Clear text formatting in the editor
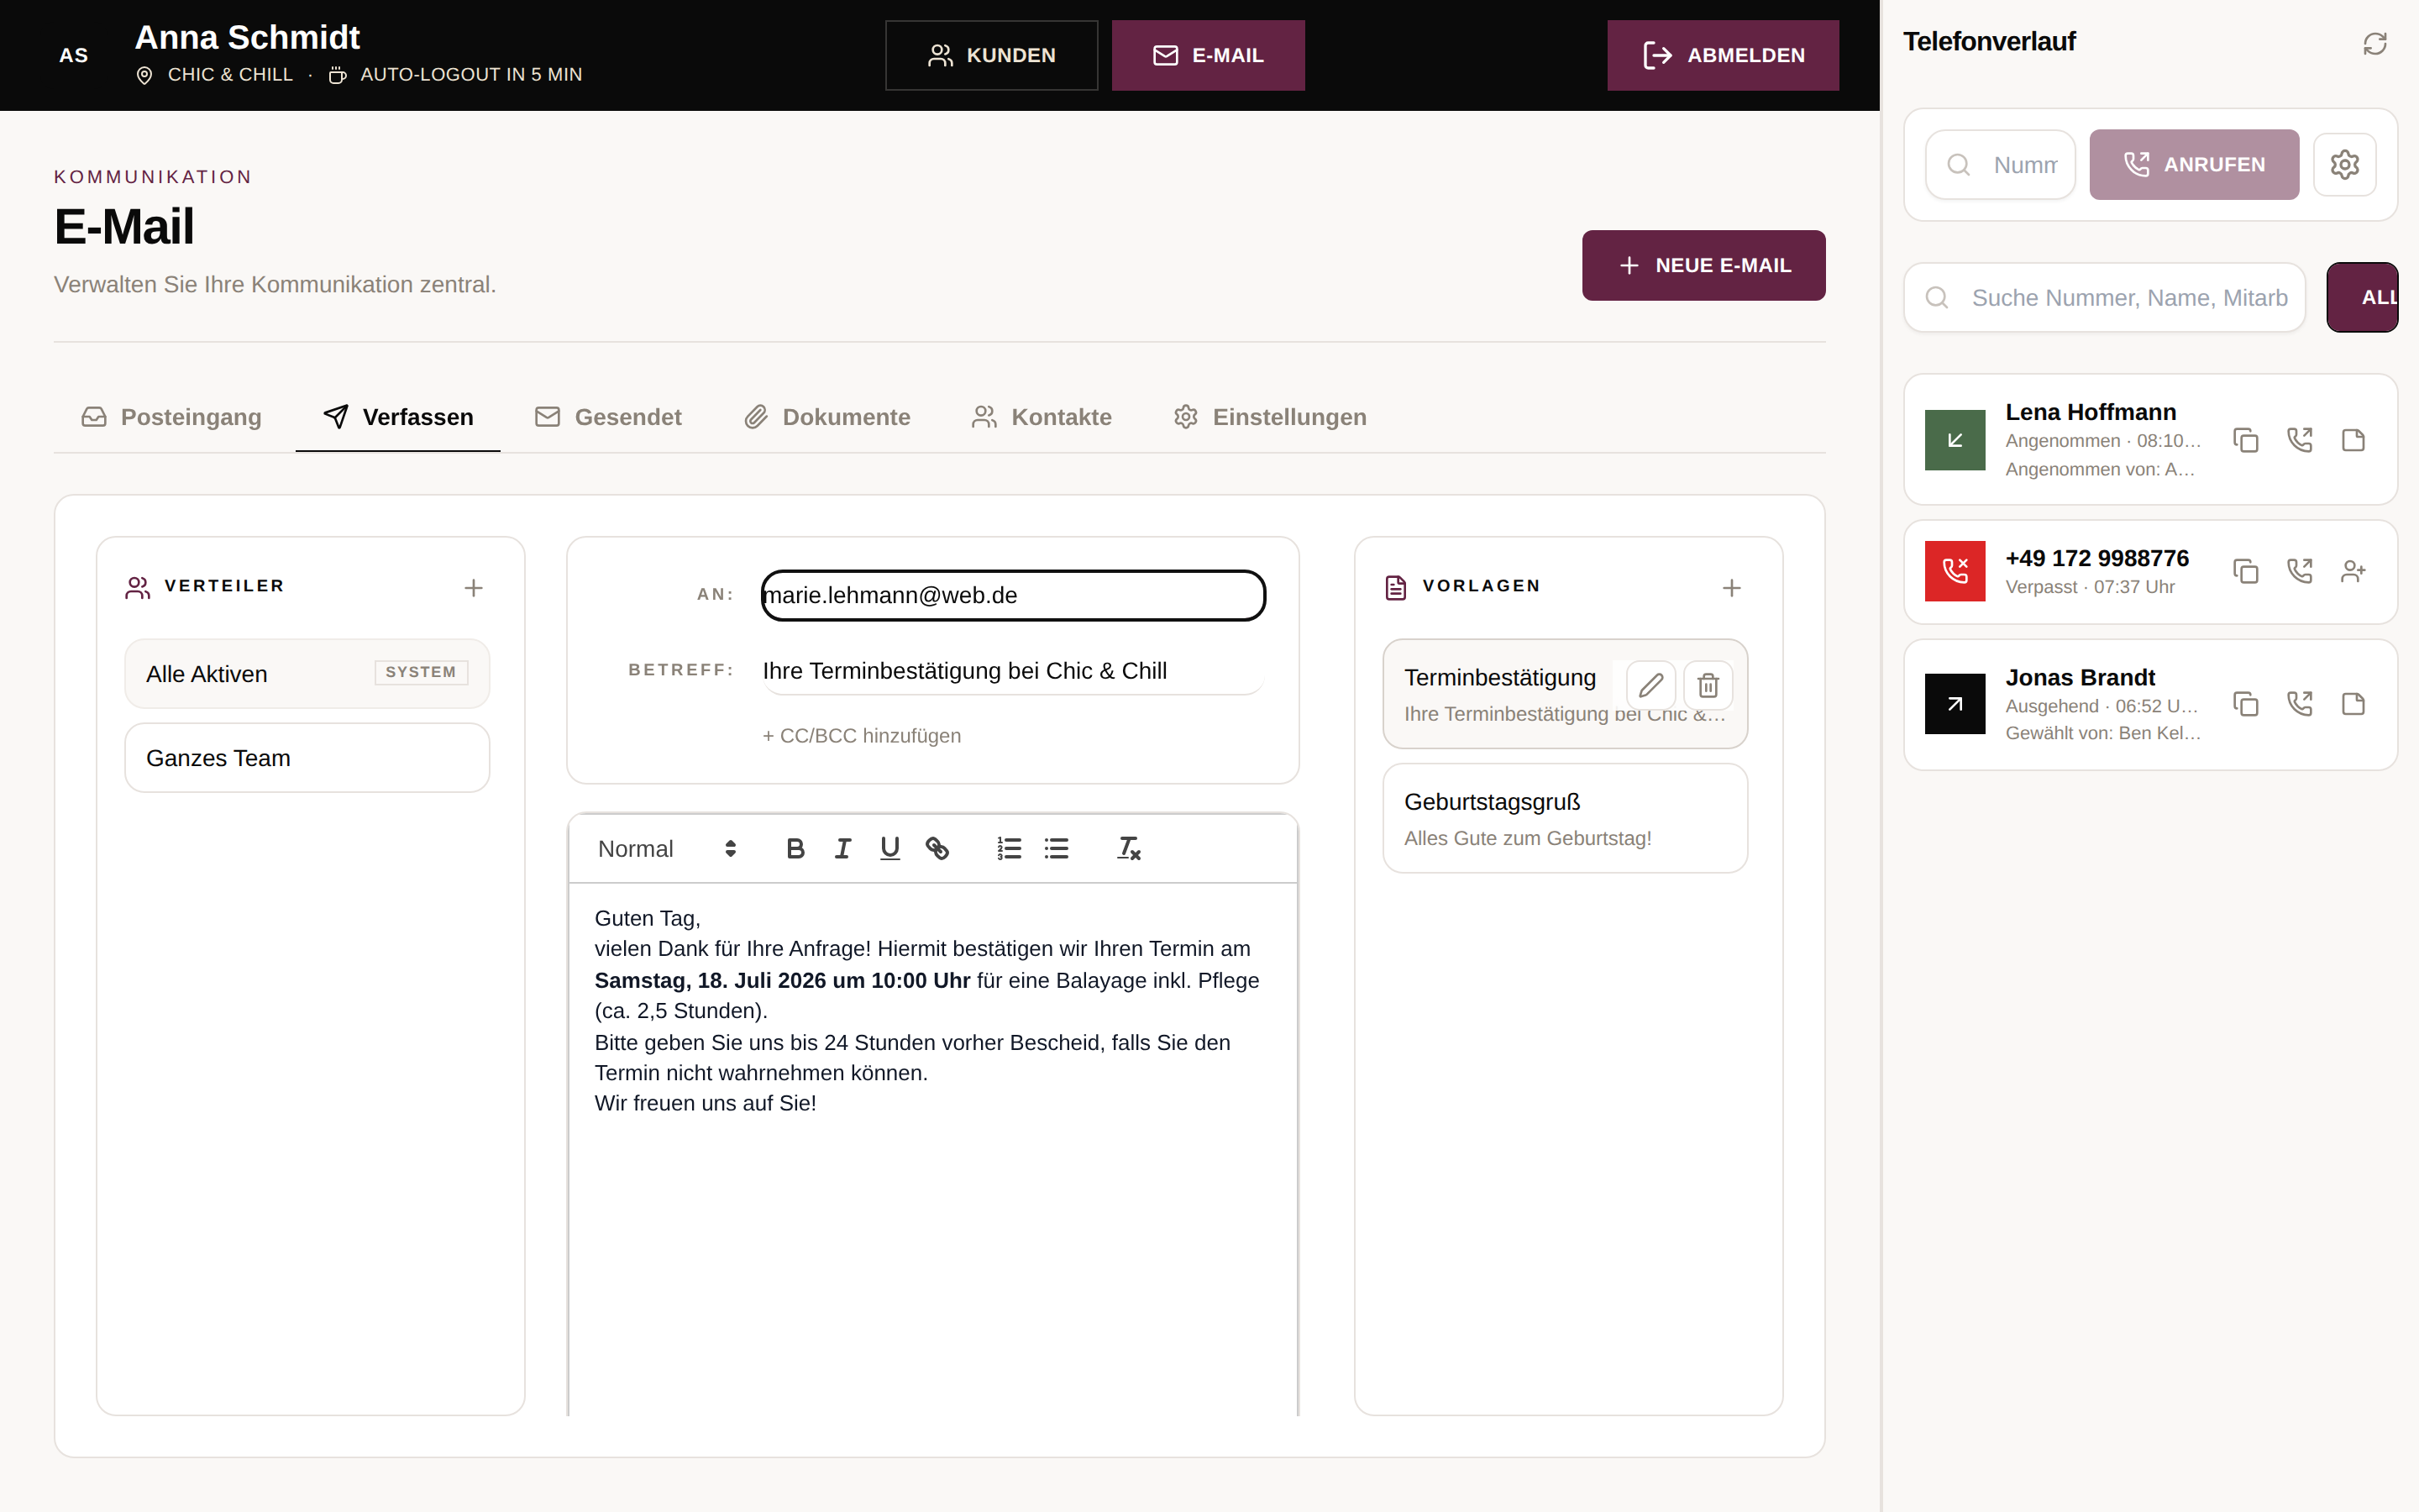The width and height of the screenshot is (2419, 1512). 1127,848
